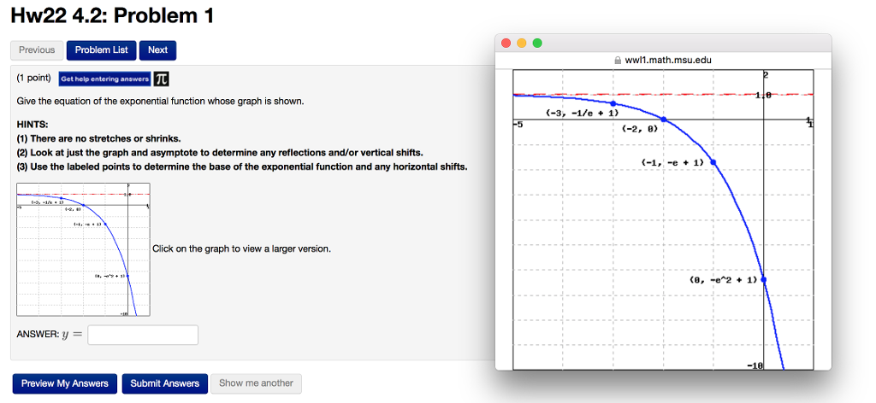876x403 pixels.
Task: Click the blue point labeled (-2, 0)
Action: point(664,120)
